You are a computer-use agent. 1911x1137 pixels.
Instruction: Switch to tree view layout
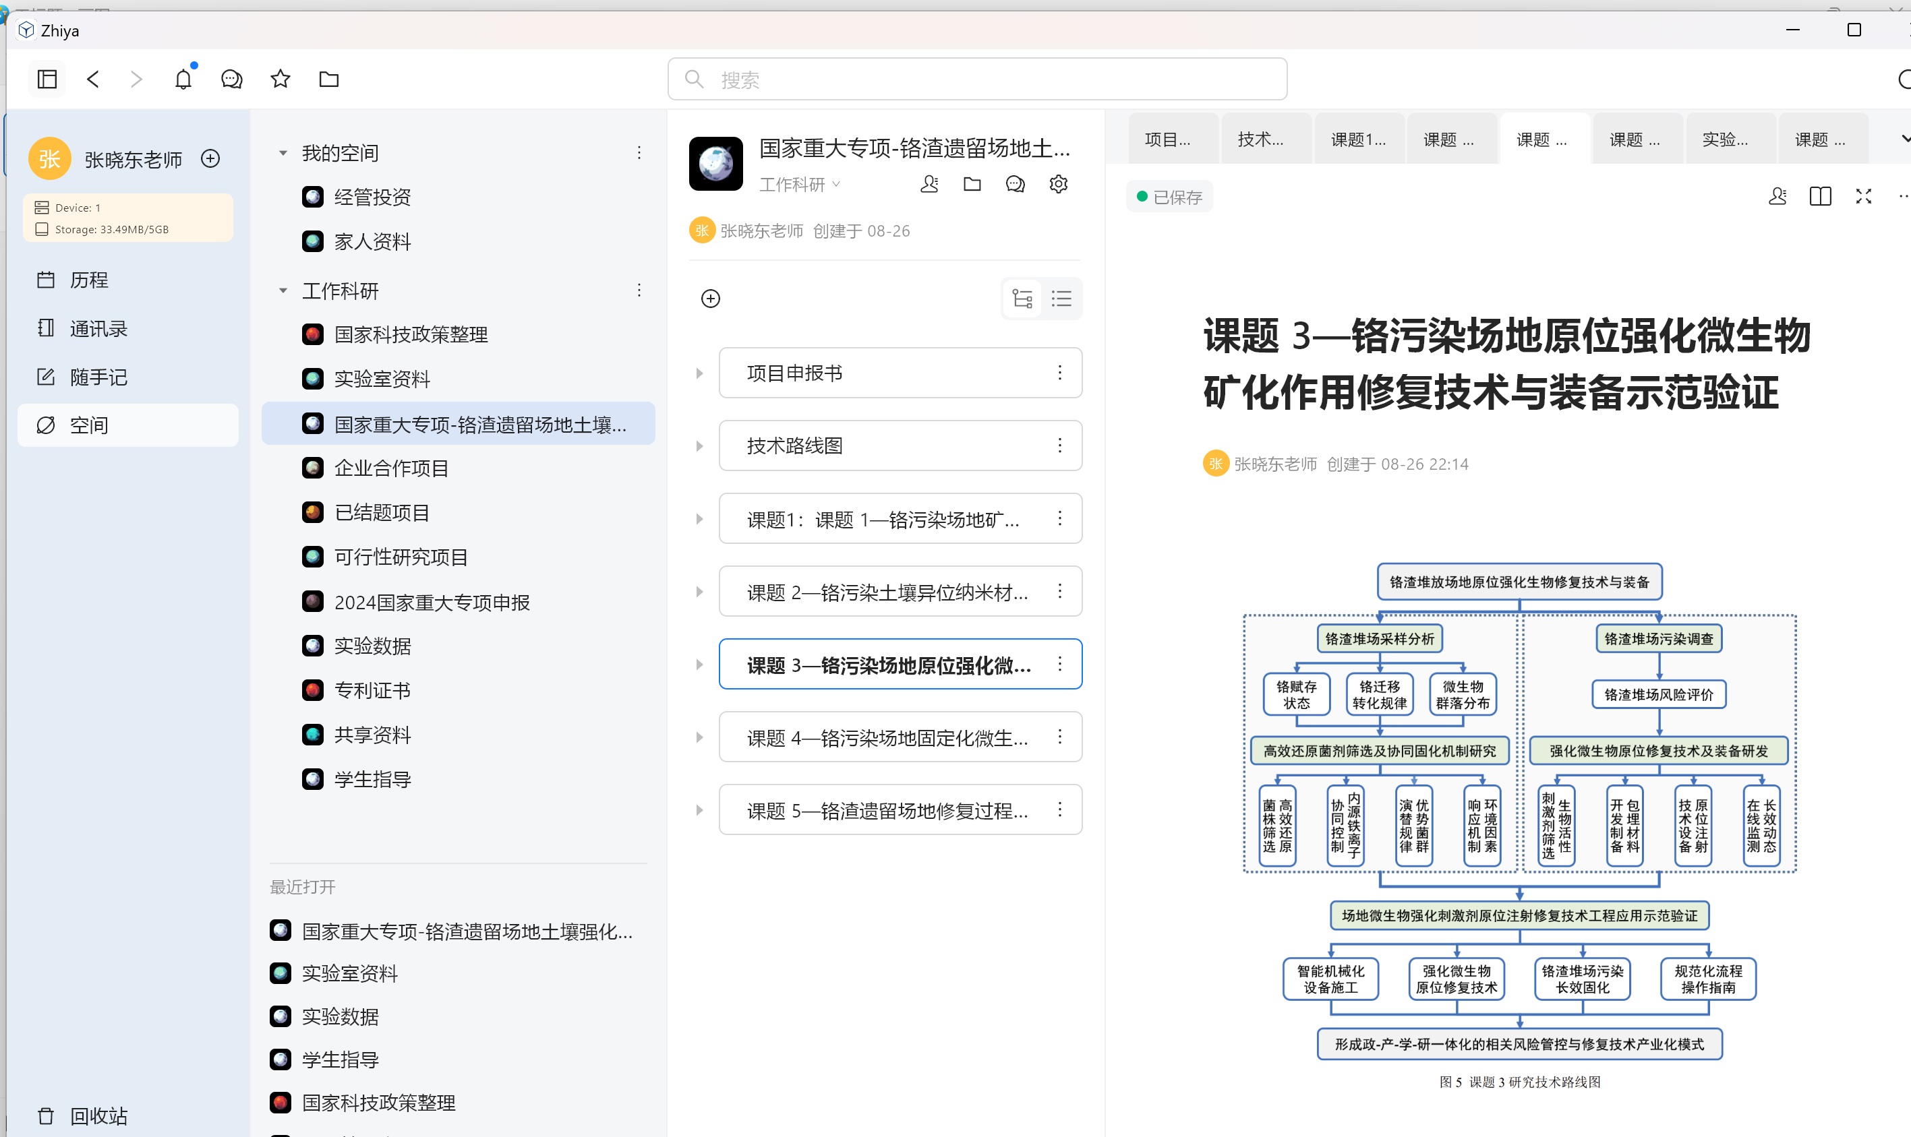1022,299
